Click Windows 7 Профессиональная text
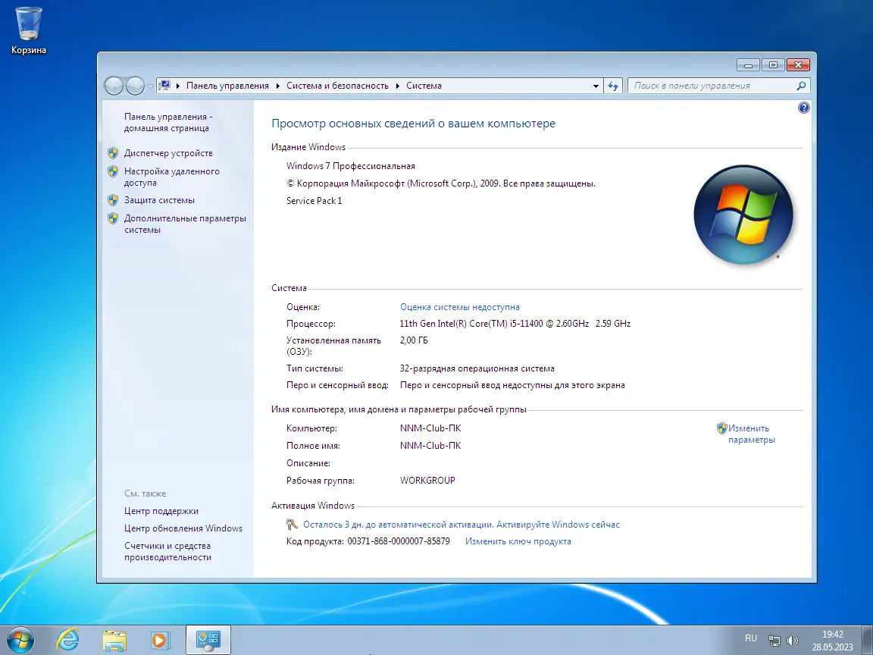873x655 pixels. [x=350, y=166]
